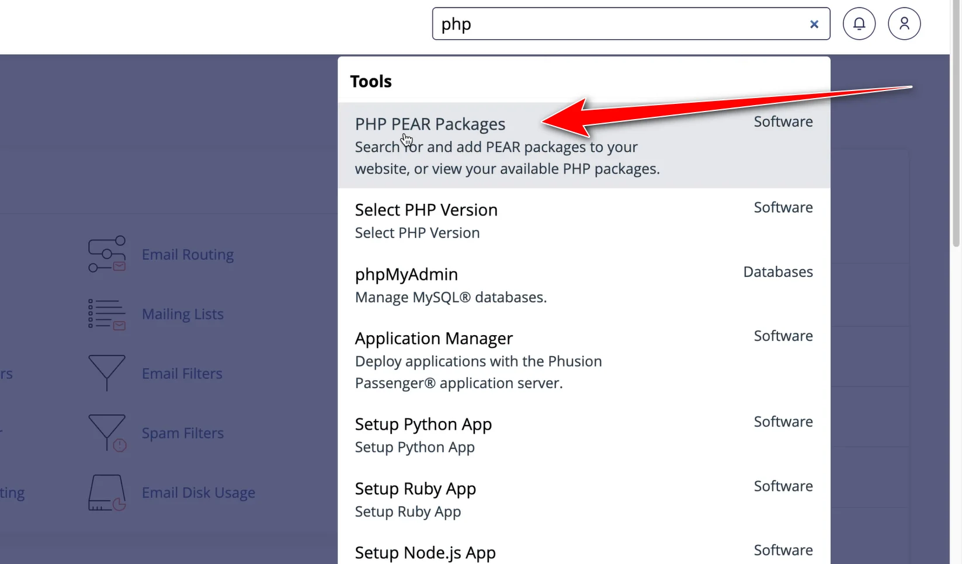Open PHP PEAR Packages

[x=430, y=124]
